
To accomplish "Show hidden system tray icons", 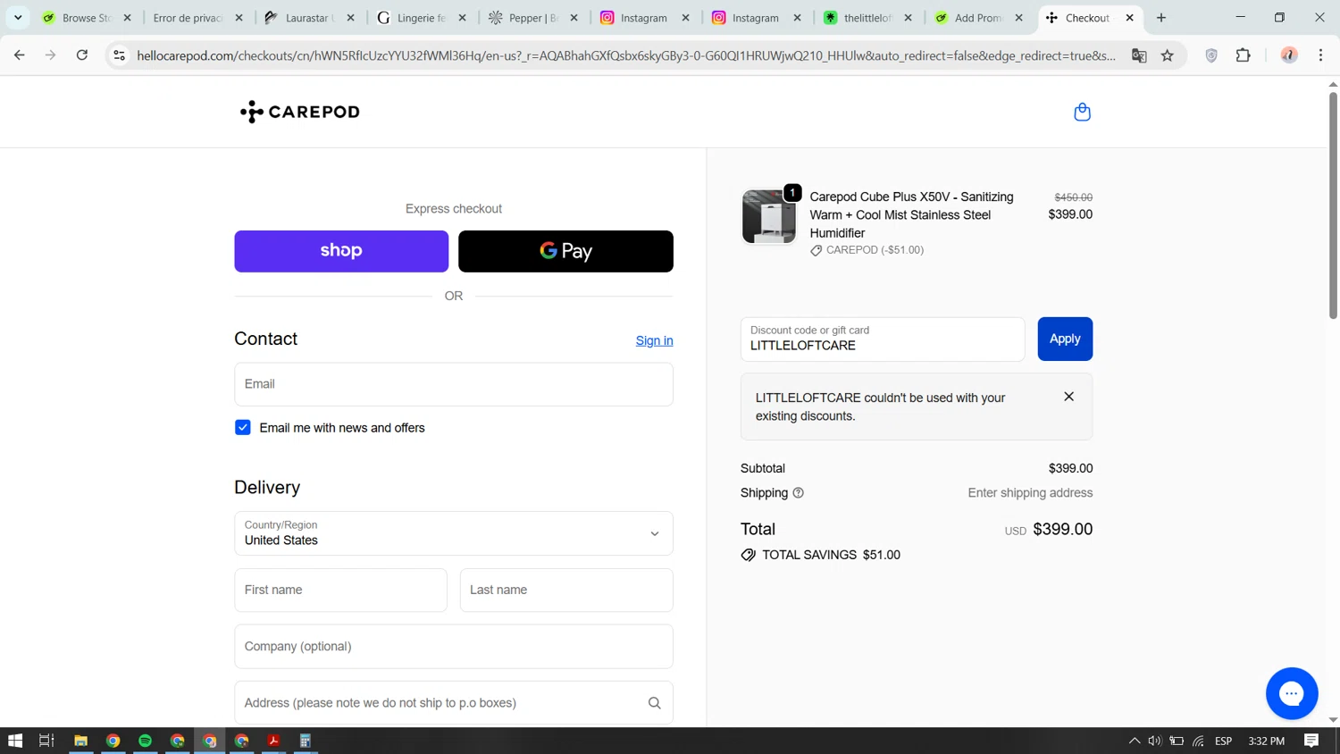I will (x=1135, y=741).
